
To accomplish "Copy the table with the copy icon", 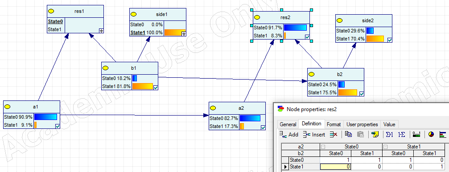I will tap(348, 134).
